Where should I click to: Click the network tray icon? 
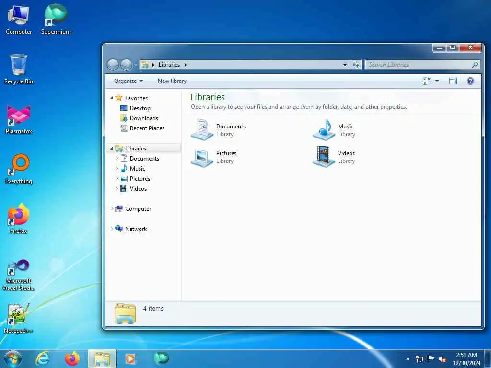point(419,359)
